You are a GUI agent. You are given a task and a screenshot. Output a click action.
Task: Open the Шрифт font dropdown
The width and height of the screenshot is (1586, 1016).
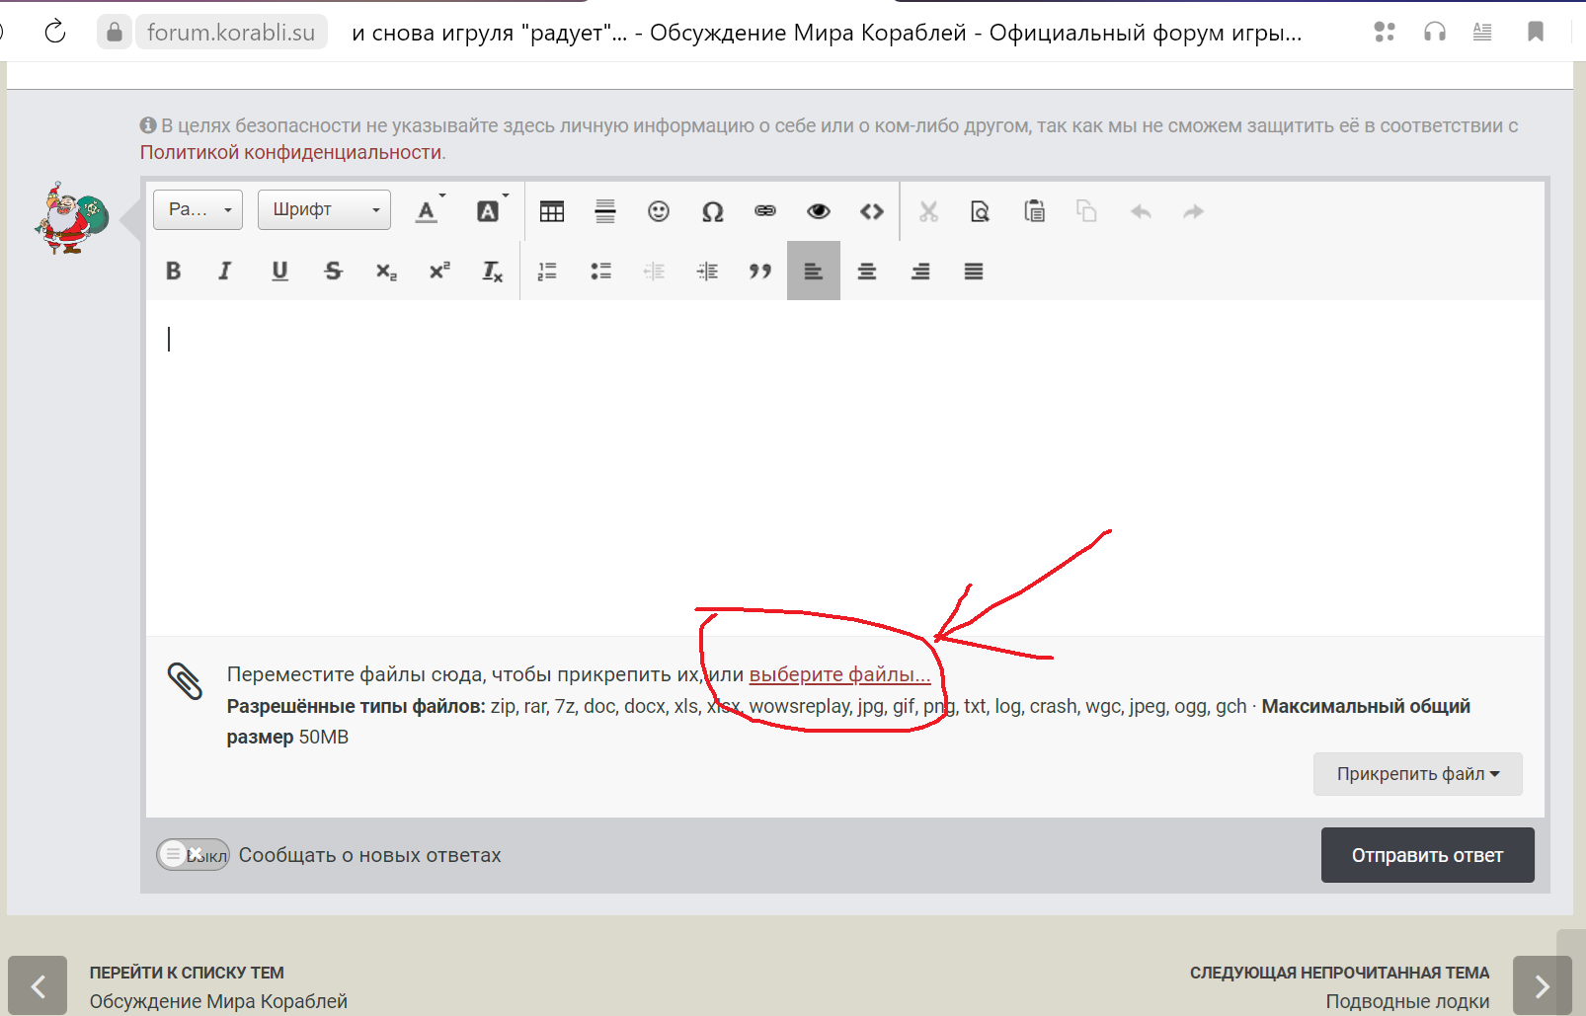324,209
